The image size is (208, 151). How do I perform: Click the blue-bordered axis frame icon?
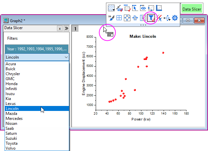pyautogui.click(x=159, y=8)
